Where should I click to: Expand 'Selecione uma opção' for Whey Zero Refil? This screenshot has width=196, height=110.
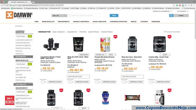[78, 77]
